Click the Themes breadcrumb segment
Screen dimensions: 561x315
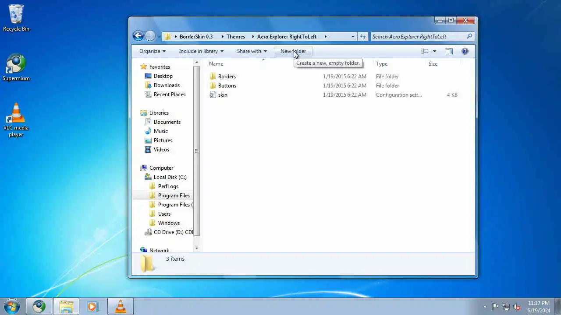pyautogui.click(x=235, y=36)
